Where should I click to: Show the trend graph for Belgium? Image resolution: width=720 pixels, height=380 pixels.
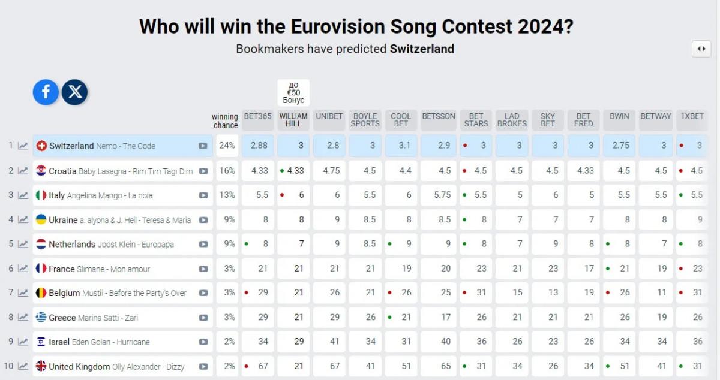pyautogui.click(x=23, y=293)
